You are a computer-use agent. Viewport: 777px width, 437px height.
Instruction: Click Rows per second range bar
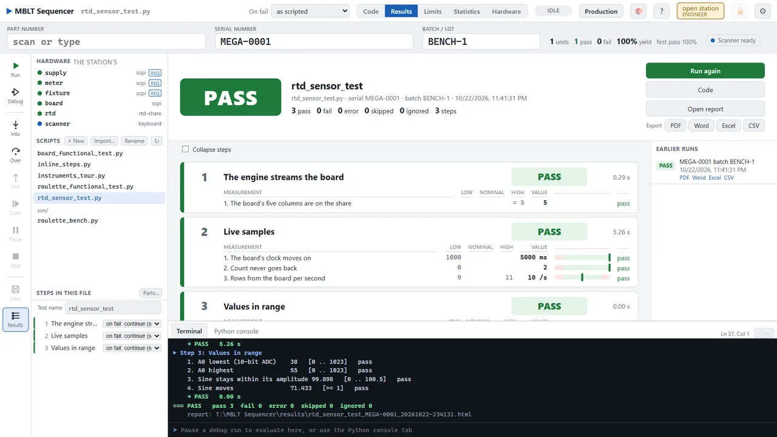582,277
